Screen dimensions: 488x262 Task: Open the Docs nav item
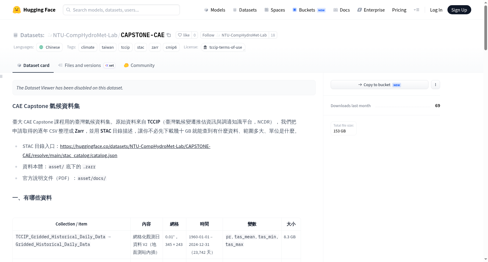coord(342,10)
